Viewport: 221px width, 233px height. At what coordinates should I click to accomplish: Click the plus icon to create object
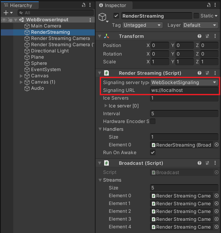coord(6,13)
